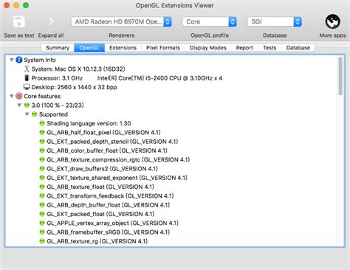The width and height of the screenshot is (350, 270).
Task: Select the OpenGL tab
Action: [x=89, y=48]
